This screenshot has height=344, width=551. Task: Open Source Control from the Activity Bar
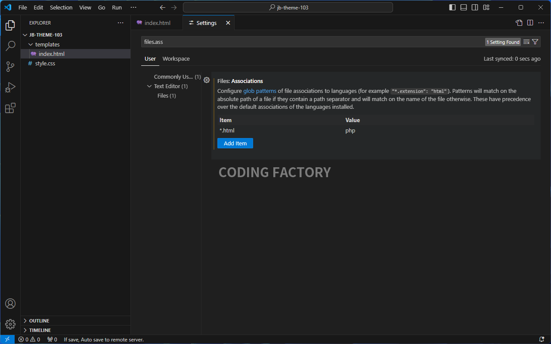click(10, 67)
